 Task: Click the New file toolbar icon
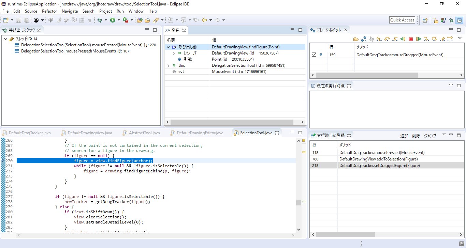pos(6,20)
